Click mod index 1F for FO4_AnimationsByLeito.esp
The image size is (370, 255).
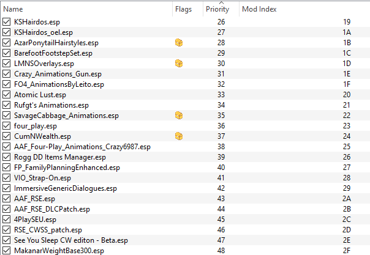(x=347, y=84)
